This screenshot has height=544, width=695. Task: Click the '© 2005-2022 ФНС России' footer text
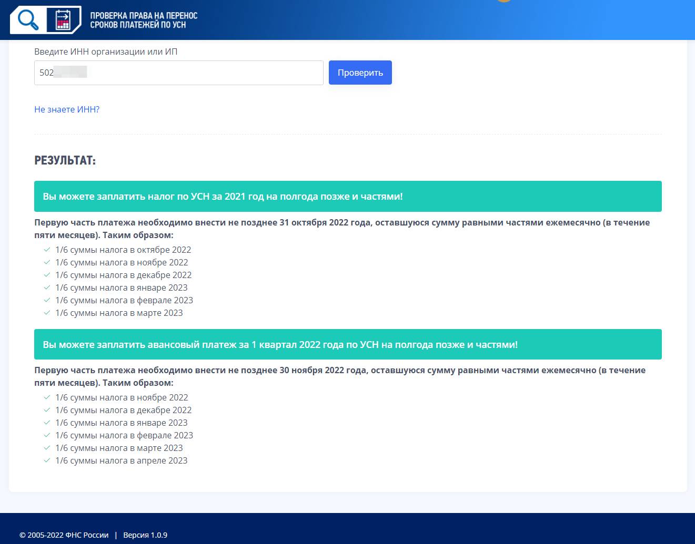[x=64, y=535]
